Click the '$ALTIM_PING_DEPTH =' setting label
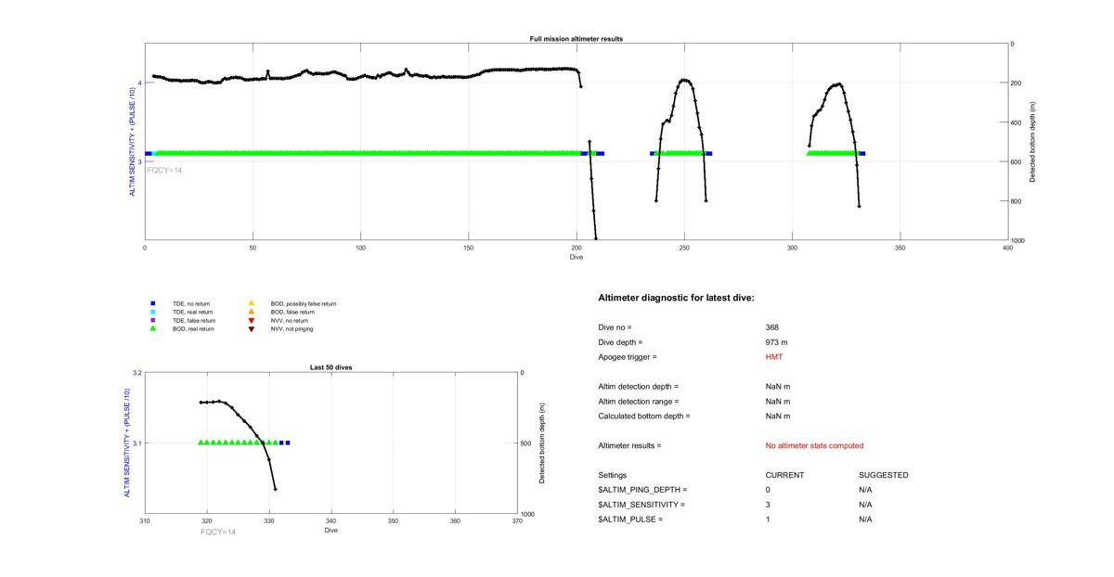1114x577 pixels. (642, 490)
